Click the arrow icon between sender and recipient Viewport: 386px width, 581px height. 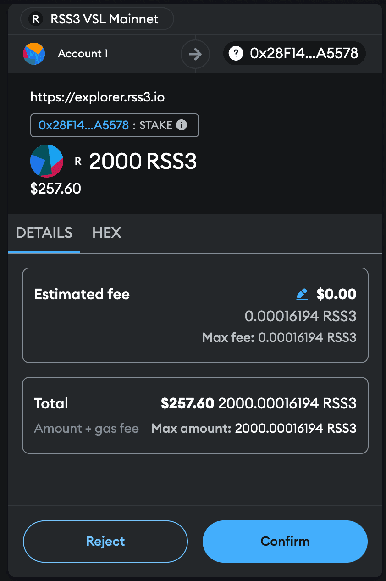(195, 55)
